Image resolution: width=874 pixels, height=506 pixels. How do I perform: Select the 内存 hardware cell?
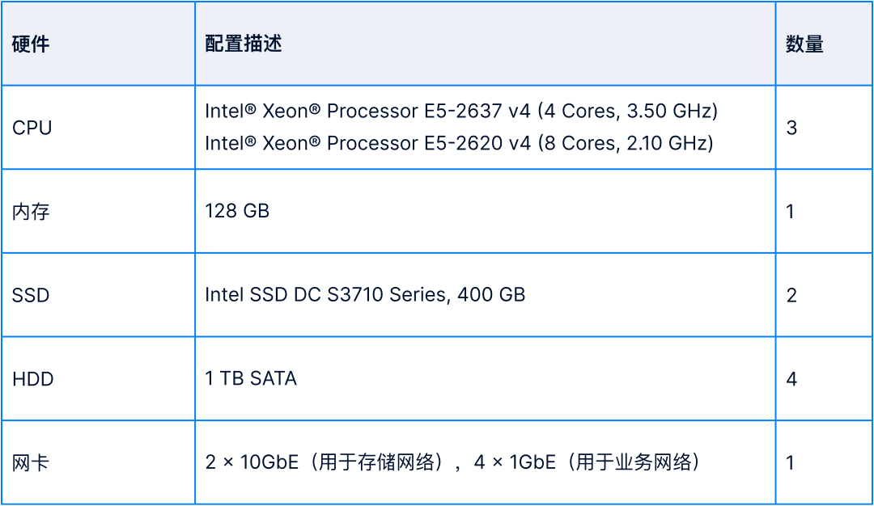[31, 212]
